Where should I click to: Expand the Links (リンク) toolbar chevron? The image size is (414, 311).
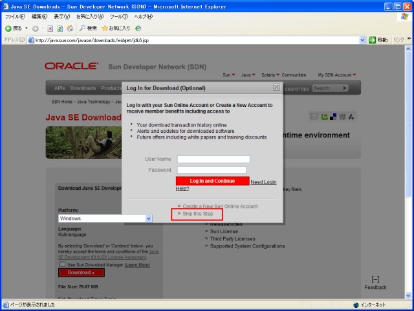coord(409,39)
